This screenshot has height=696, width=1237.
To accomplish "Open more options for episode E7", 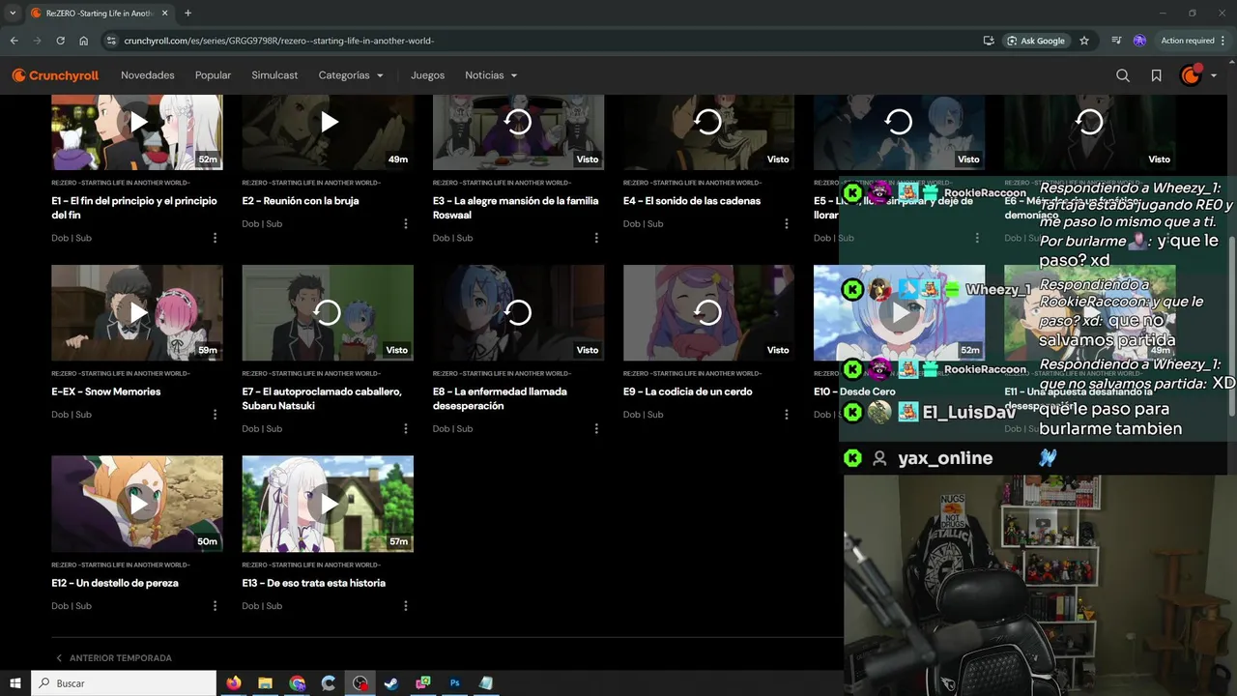I will [406, 428].
